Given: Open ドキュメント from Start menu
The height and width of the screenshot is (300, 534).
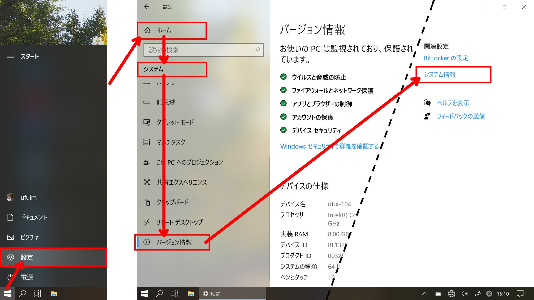Looking at the screenshot, I should (x=53, y=217).
